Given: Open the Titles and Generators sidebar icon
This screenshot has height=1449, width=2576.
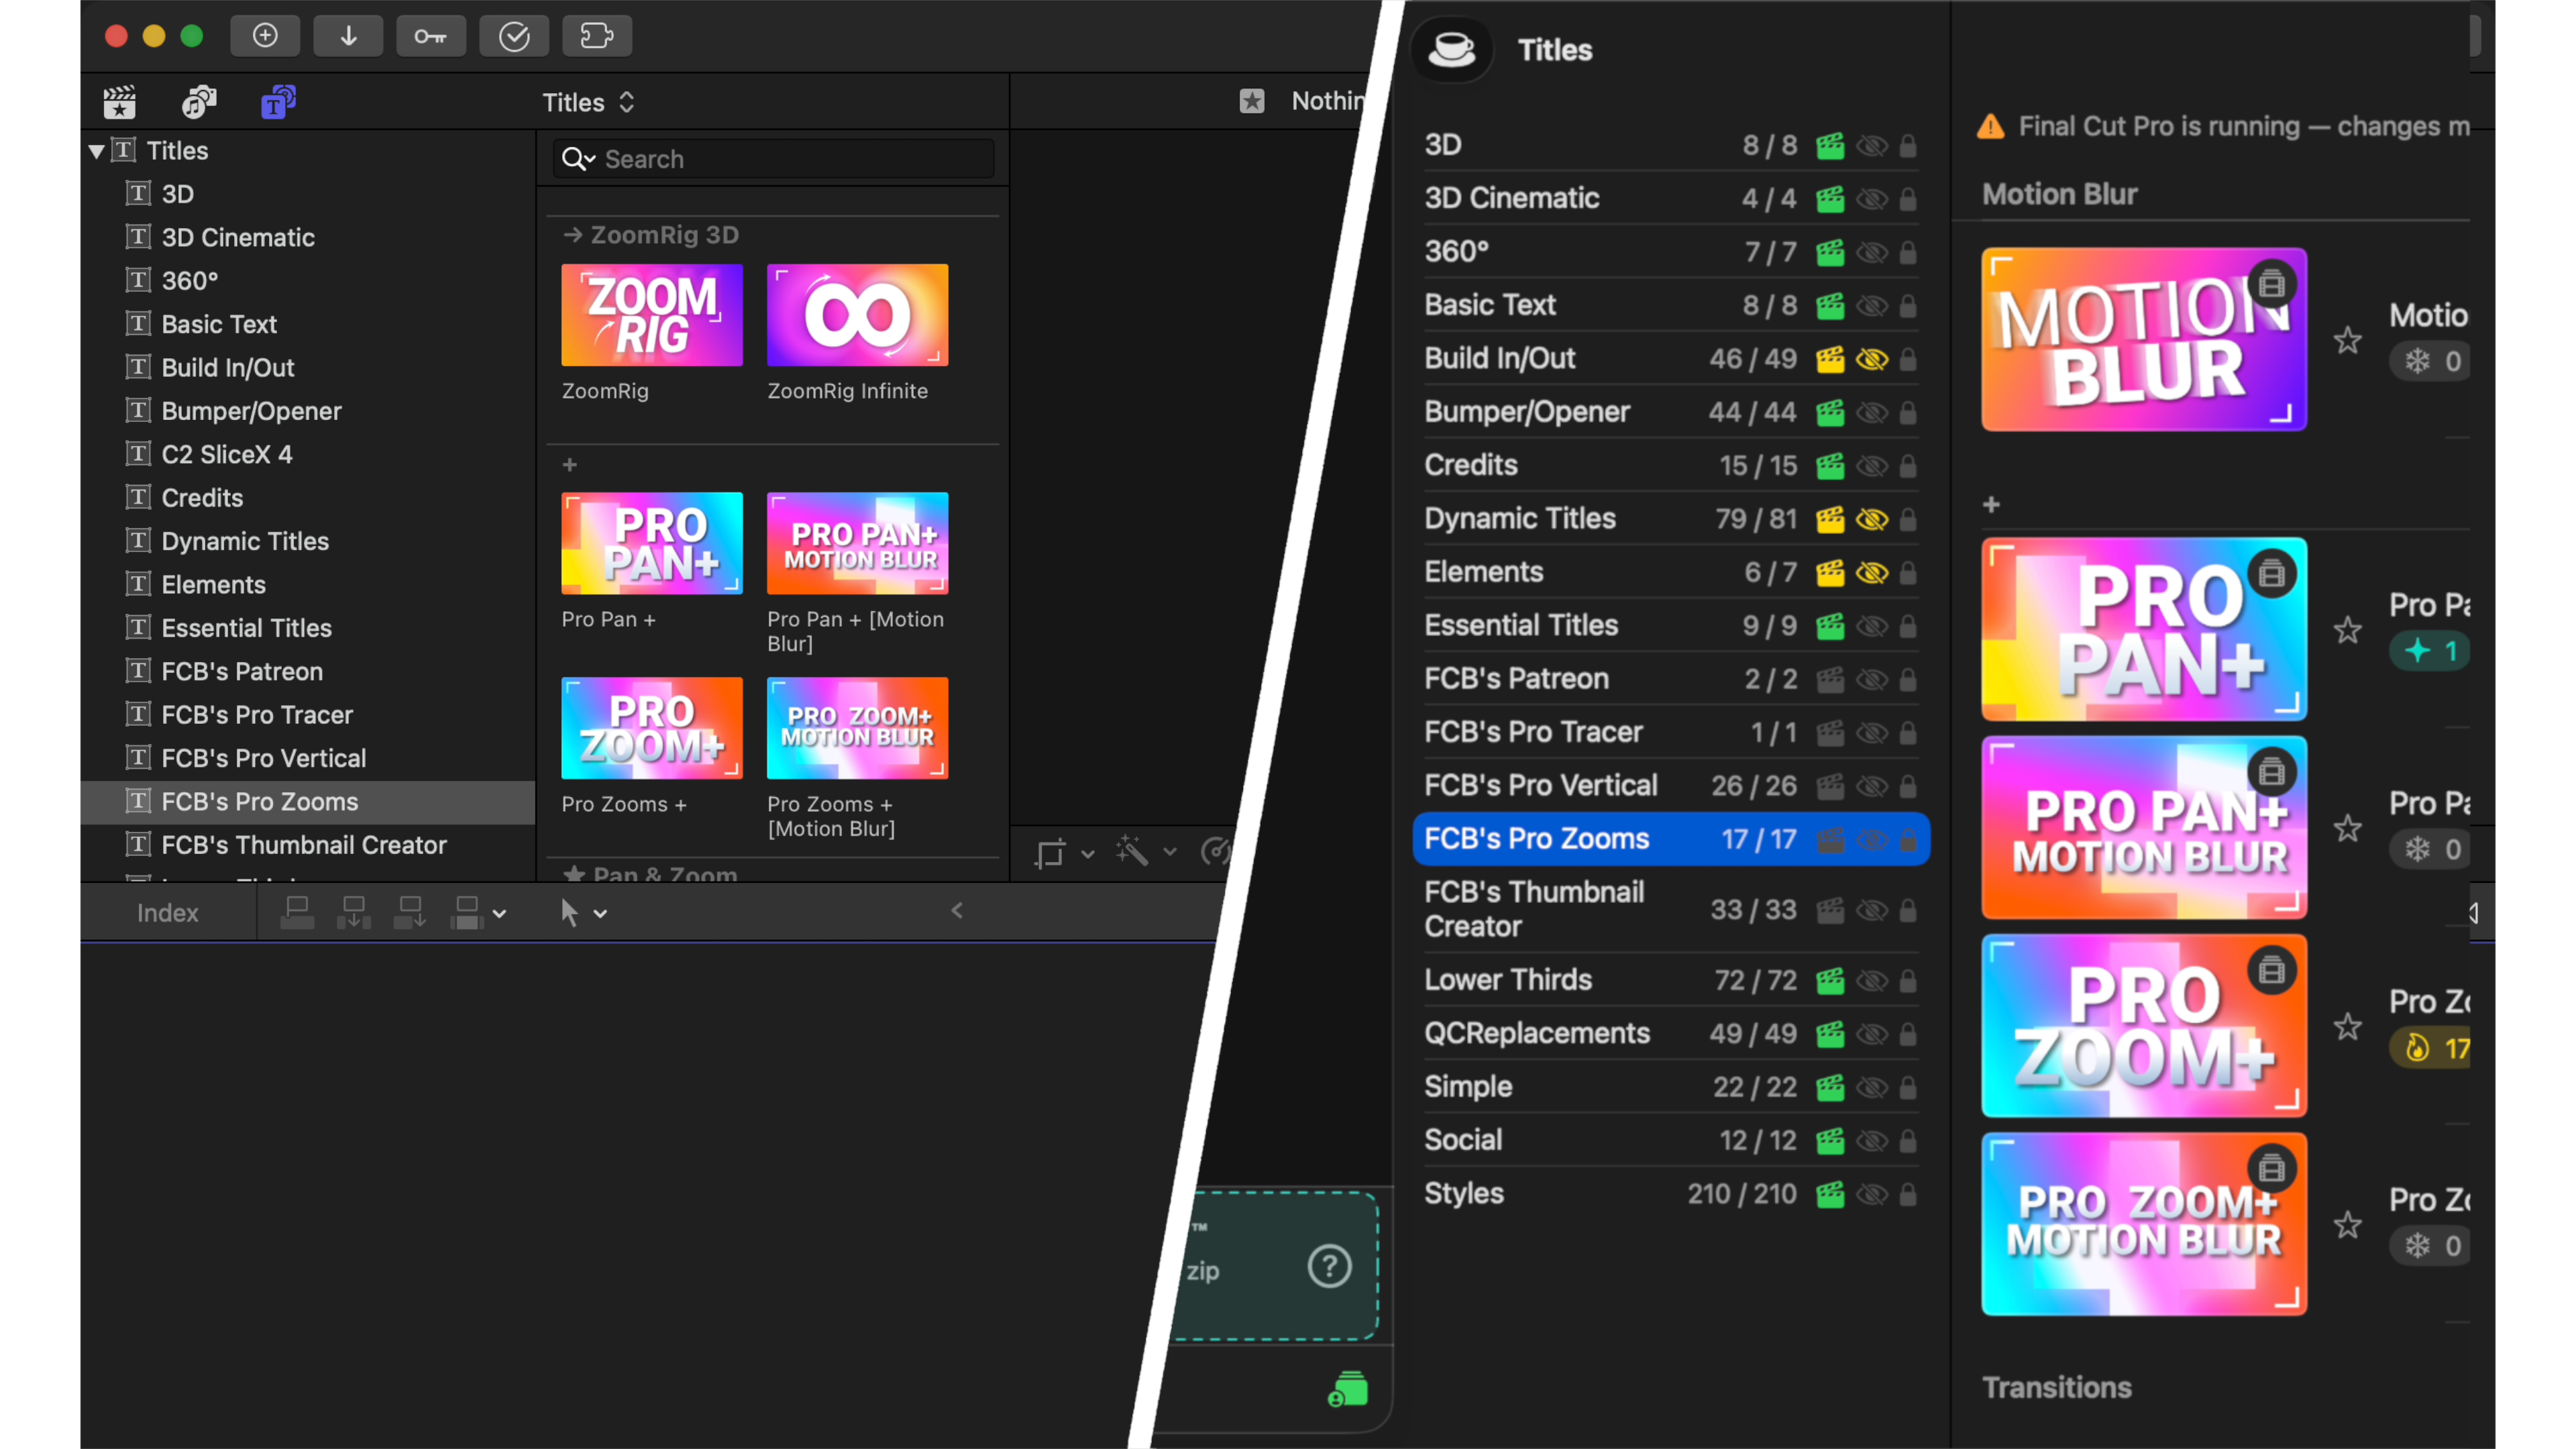Looking at the screenshot, I should click(277, 102).
